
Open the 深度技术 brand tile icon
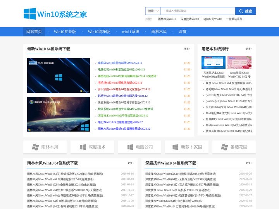click(83, 147)
